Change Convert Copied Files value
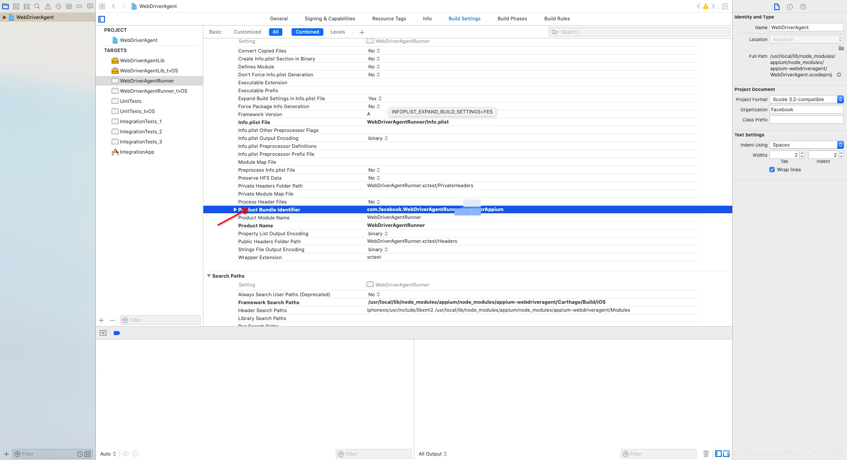The image size is (847, 460). tap(374, 51)
